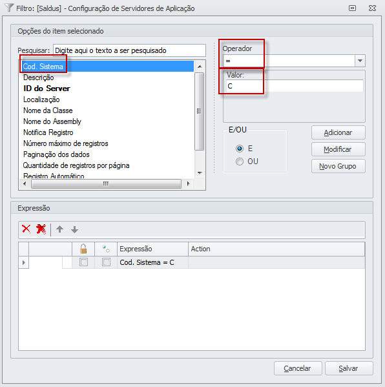Click the horizontal scrollbar thumb in list

[x=106, y=184]
